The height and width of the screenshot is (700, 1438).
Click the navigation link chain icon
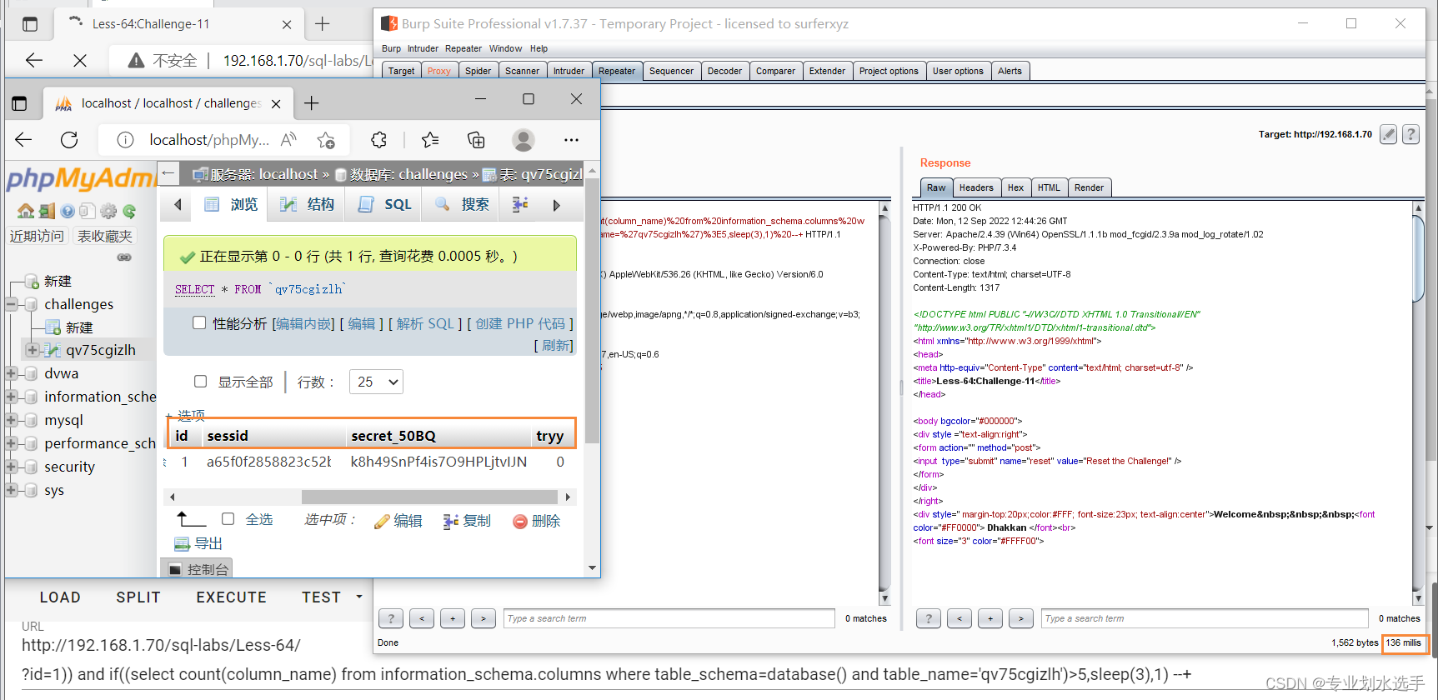click(124, 257)
